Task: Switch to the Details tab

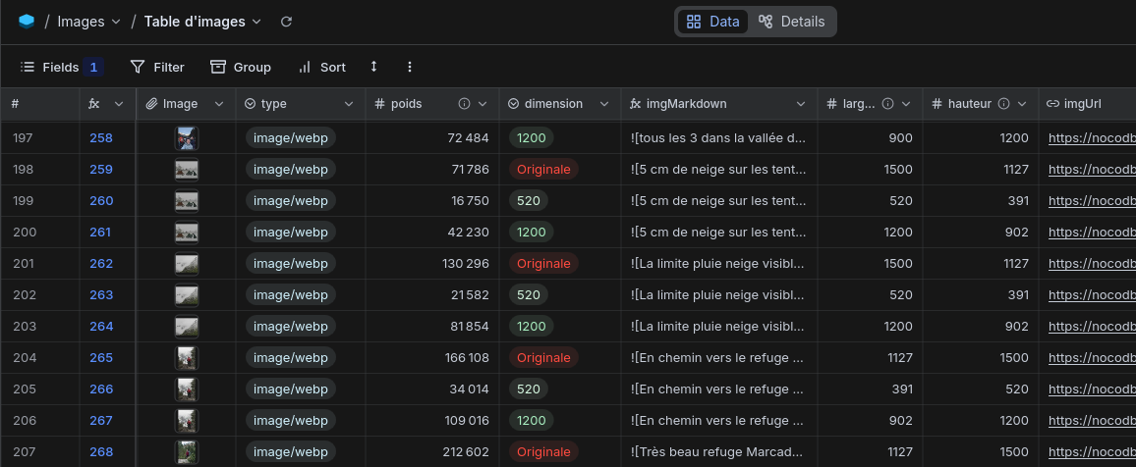Action: 791,22
